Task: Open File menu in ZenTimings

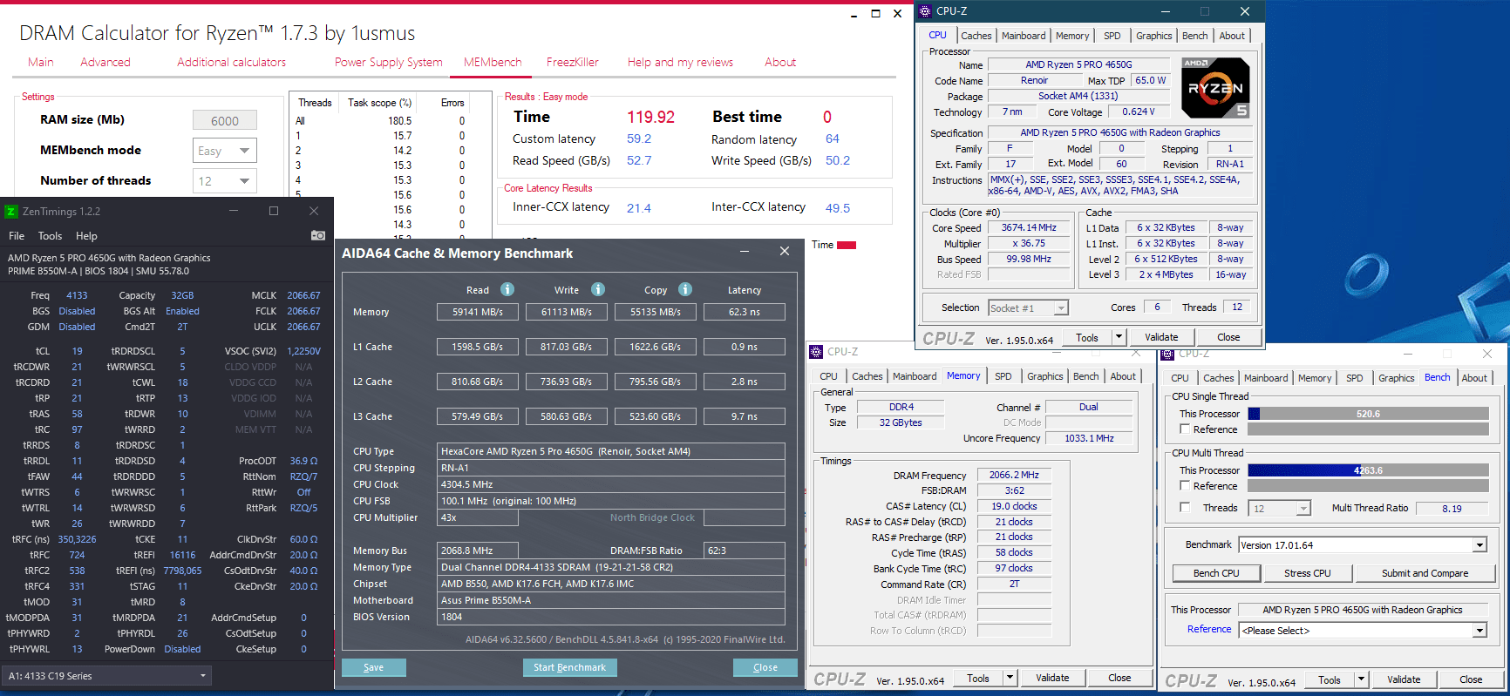Action: click(17, 236)
